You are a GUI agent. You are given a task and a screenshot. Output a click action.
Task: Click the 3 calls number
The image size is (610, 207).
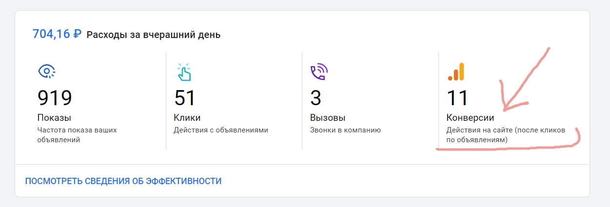[x=315, y=98]
